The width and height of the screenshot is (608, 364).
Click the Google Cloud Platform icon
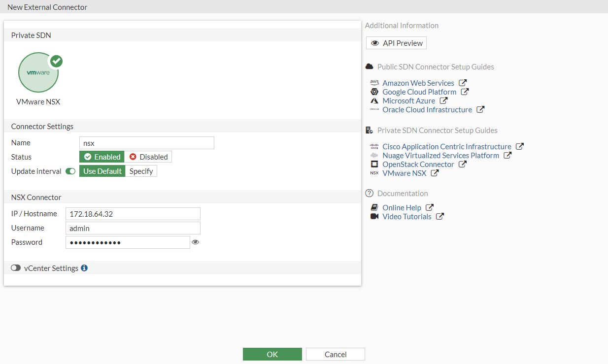coord(375,92)
